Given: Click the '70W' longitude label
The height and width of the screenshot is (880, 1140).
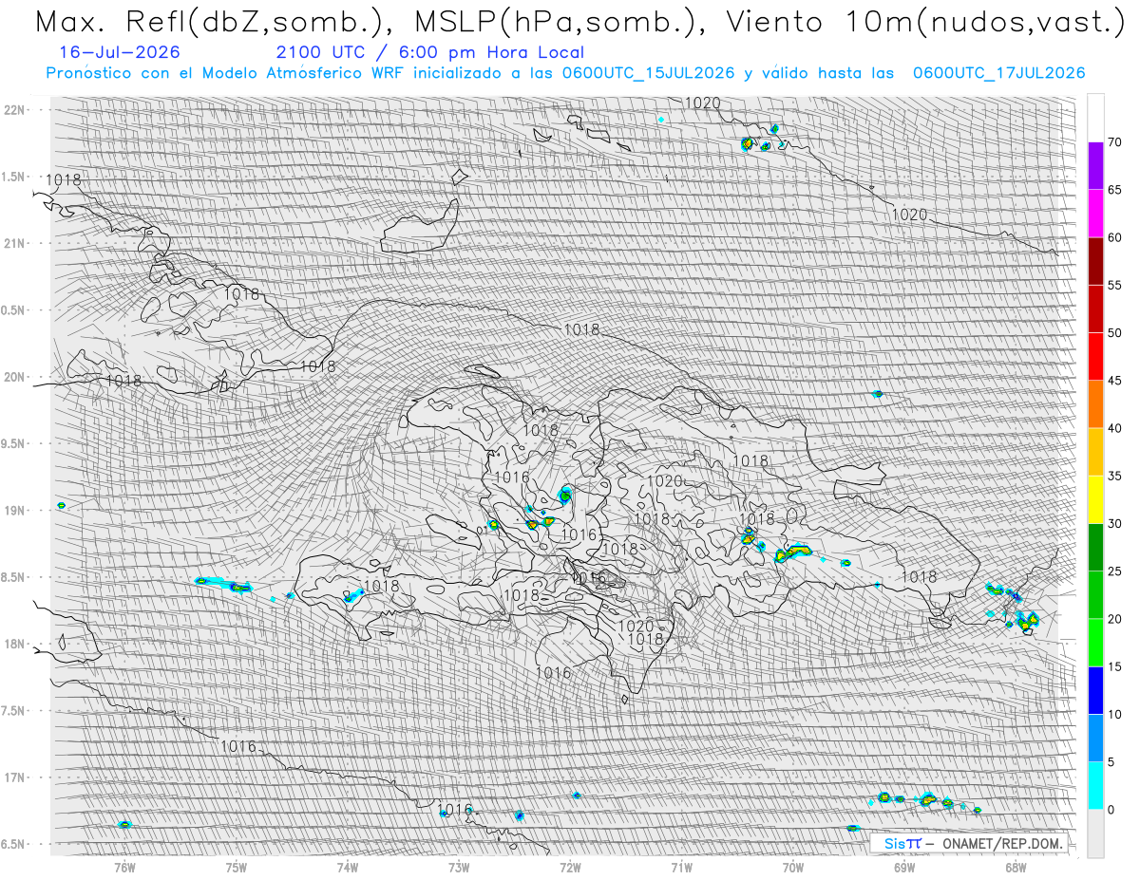Looking at the screenshot, I should (x=793, y=866).
